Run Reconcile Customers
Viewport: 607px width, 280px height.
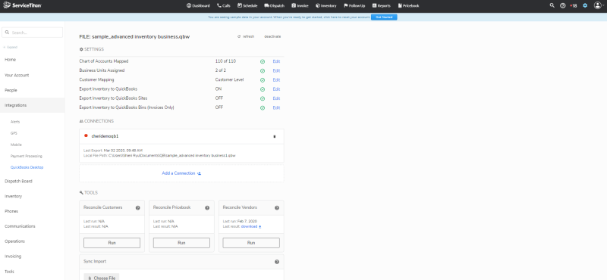(x=112, y=243)
